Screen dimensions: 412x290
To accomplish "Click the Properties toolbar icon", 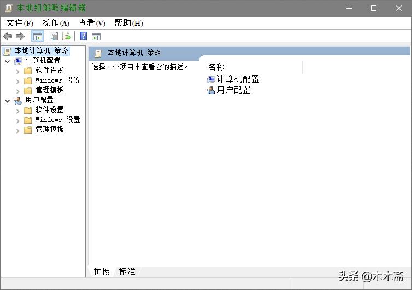I will pyautogui.click(x=54, y=36).
